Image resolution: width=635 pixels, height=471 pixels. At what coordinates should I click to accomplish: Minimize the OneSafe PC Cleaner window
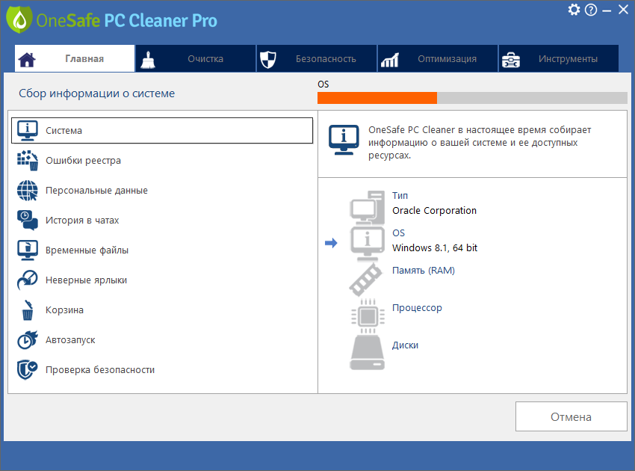[607, 10]
